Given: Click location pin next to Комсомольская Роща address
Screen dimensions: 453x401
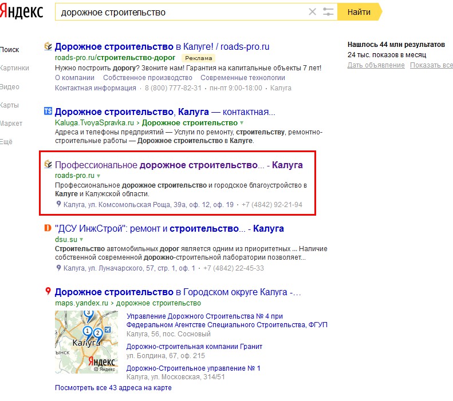Looking at the screenshot, I should 58,204.
